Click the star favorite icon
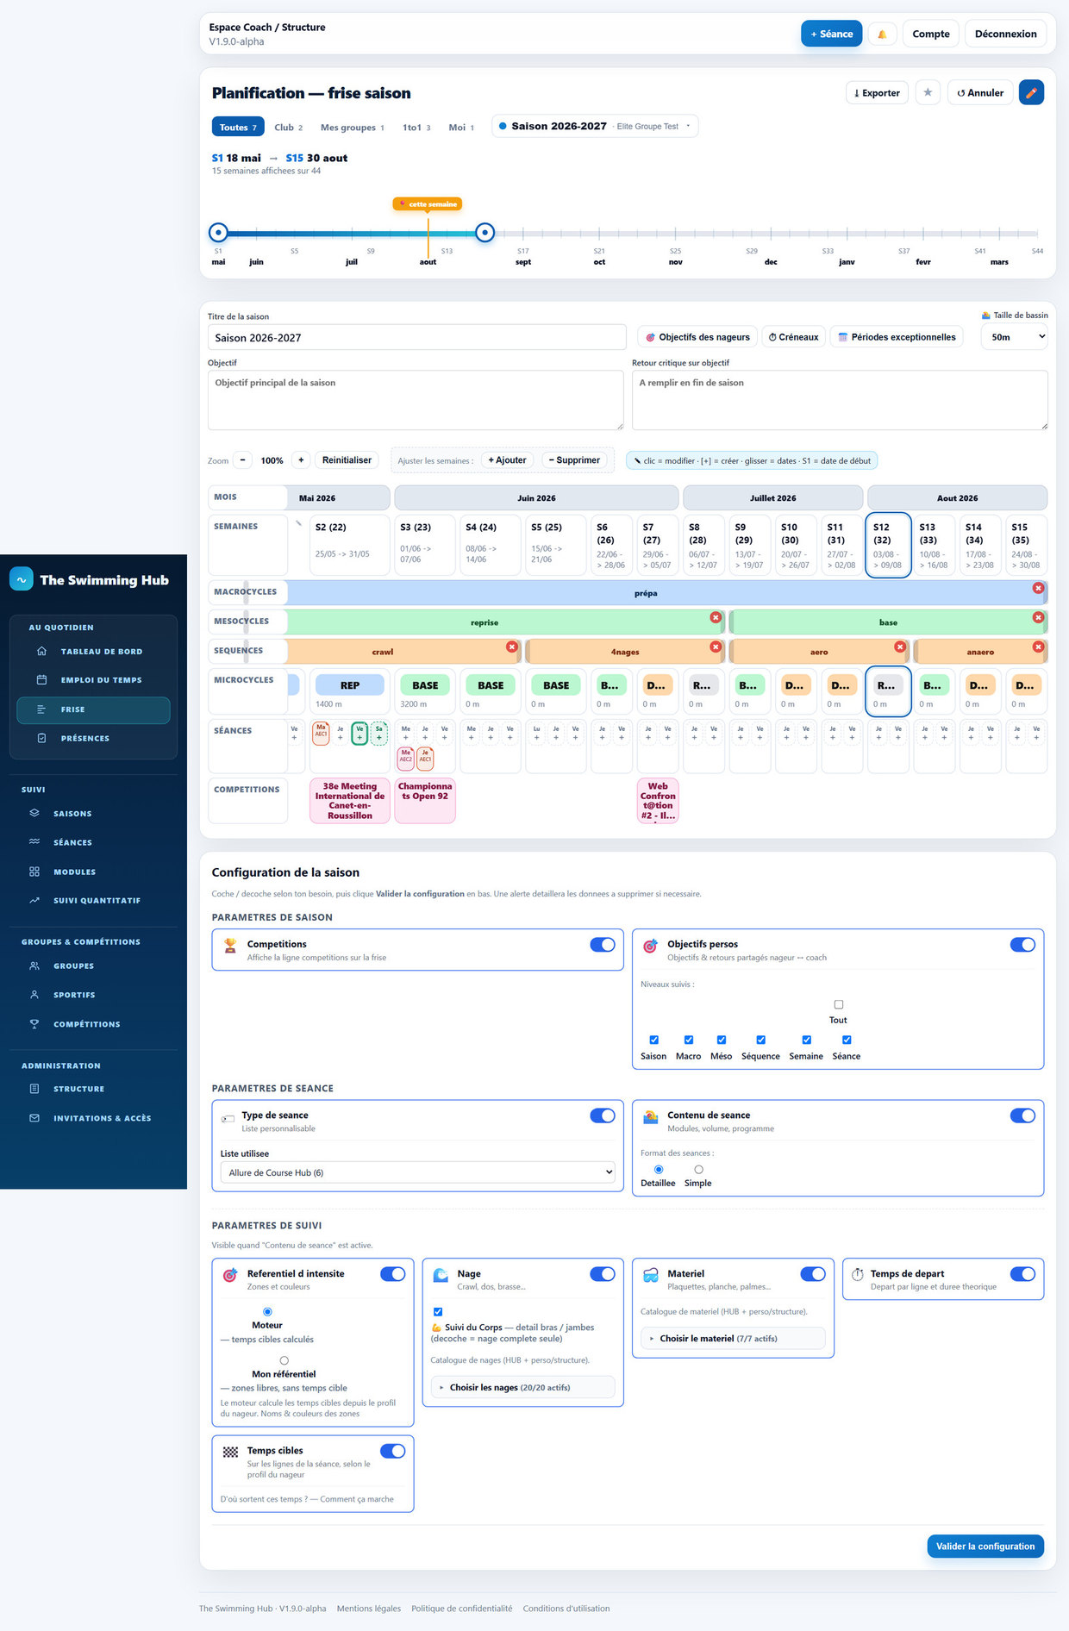The height and width of the screenshot is (1631, 1069). (928, 92)
